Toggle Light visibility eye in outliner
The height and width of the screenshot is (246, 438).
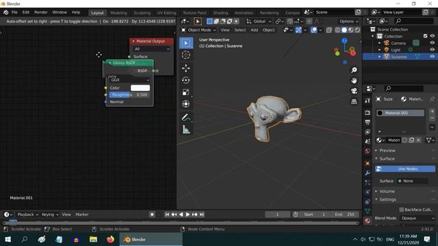coord(432,50)
